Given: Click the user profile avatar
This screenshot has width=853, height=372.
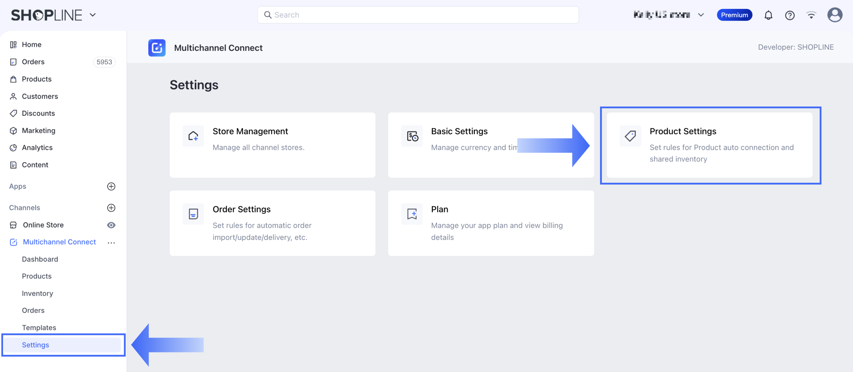Looking at the screenshot, I should click(x=835, y=15).
